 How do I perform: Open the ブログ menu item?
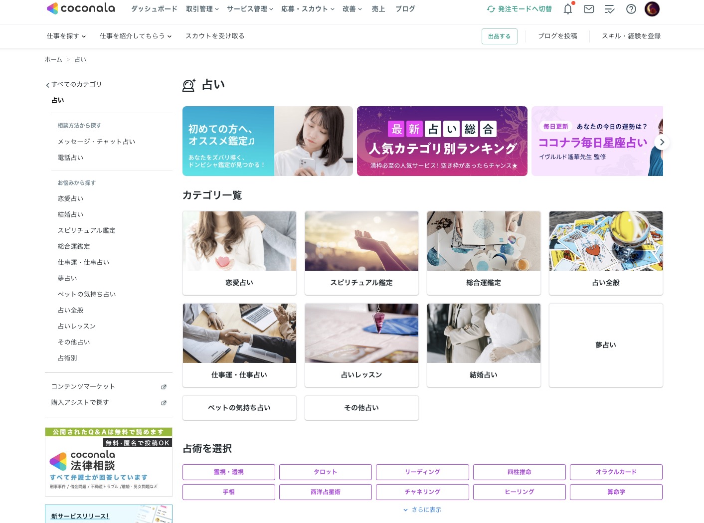click(405, 9)
